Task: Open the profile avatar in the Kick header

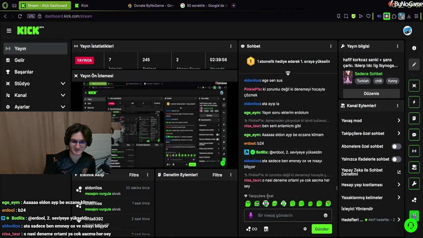Action: (407, 30)
